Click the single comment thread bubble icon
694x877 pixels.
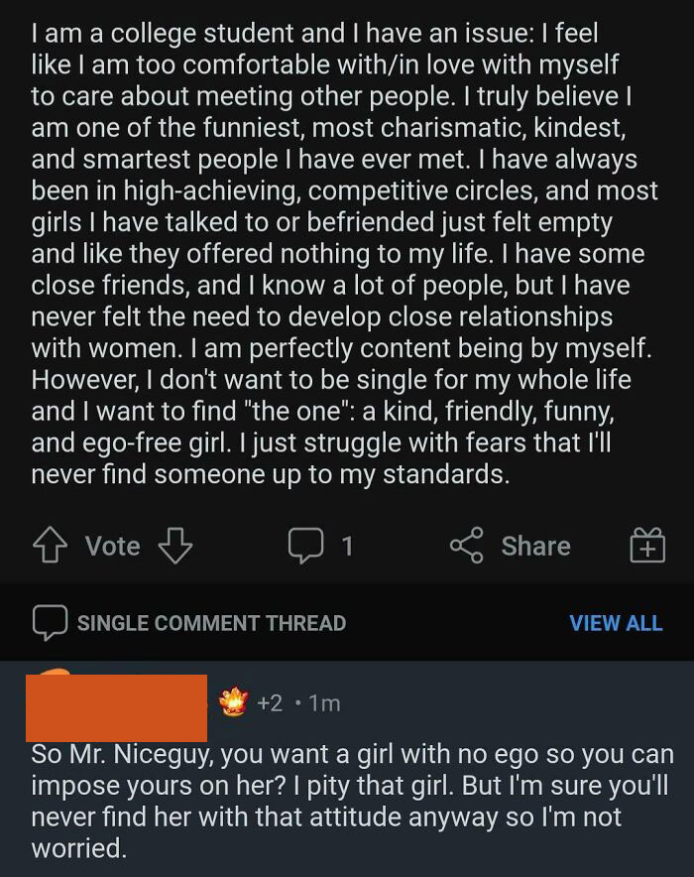[x=49, y=623]
